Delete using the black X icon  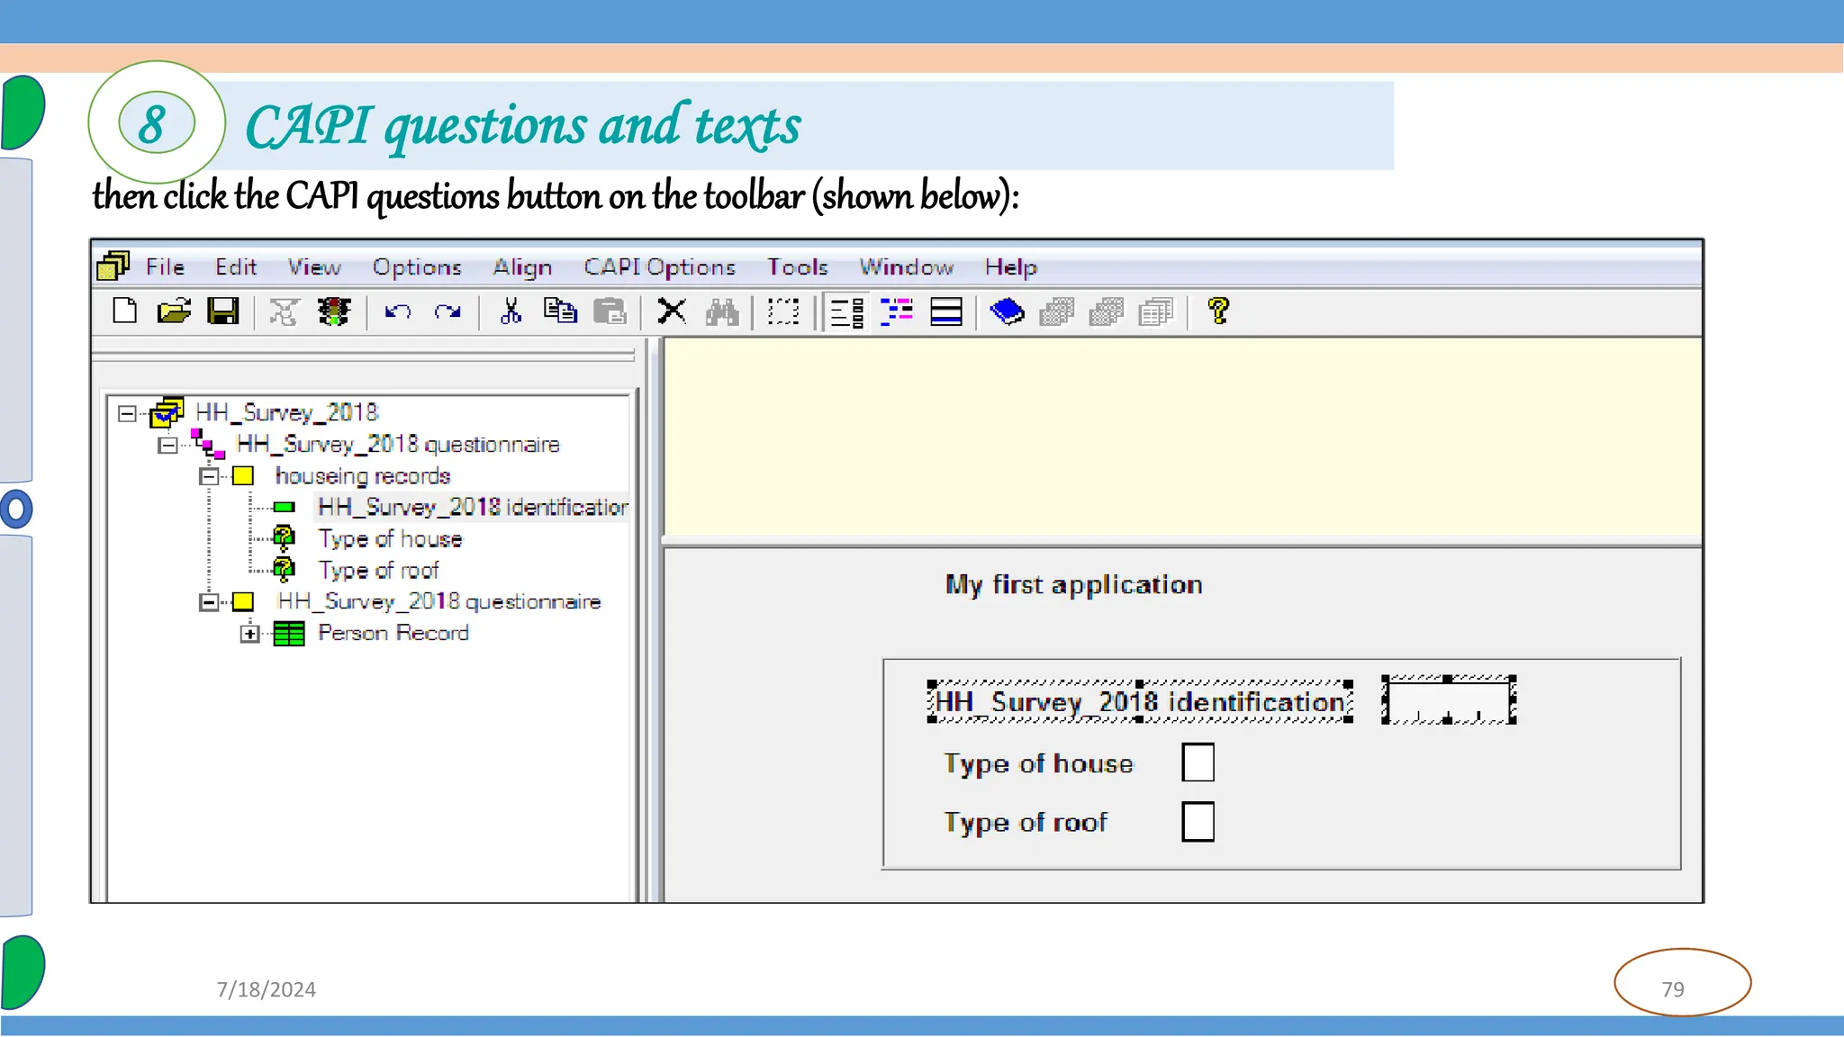click(672, 311)
